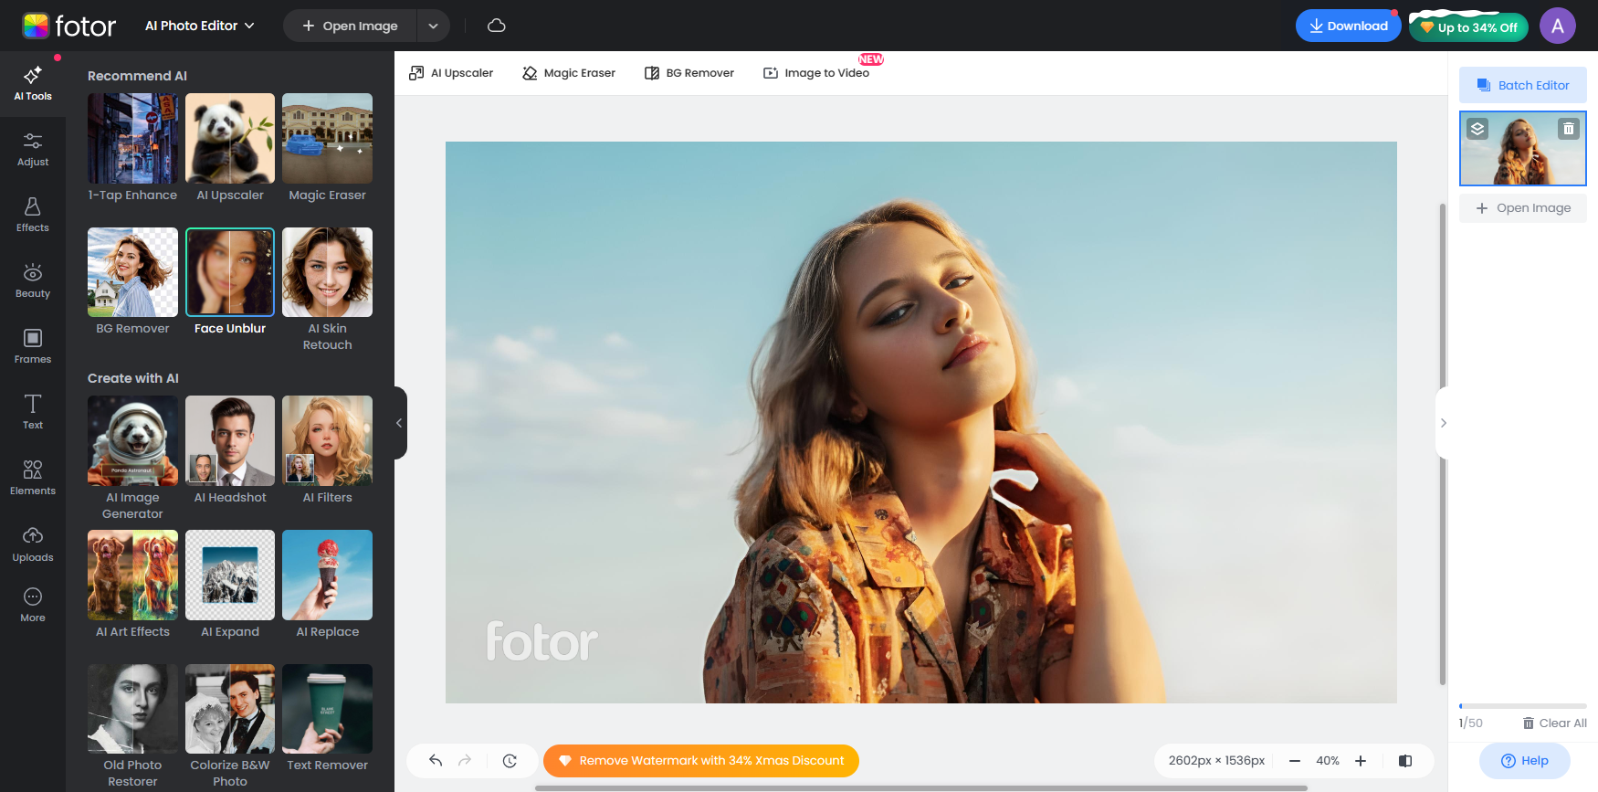Select BG Remover in the top toolbar
Screen dimensions: 1598x792
[689, 73]
